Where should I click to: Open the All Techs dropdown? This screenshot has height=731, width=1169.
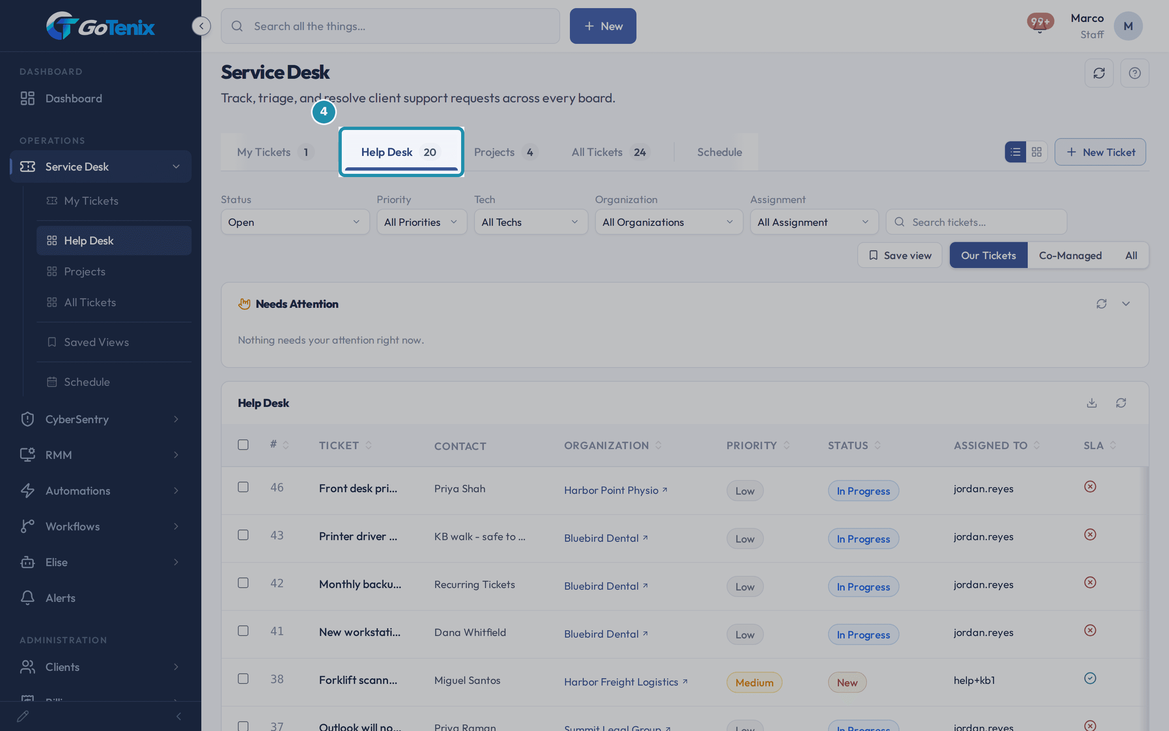pos(531,222)
